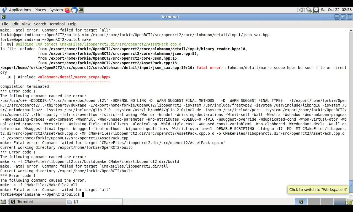Open the volume control speaker icon
The width and height of the screenshot is (353, 212).
pos(302,10)
